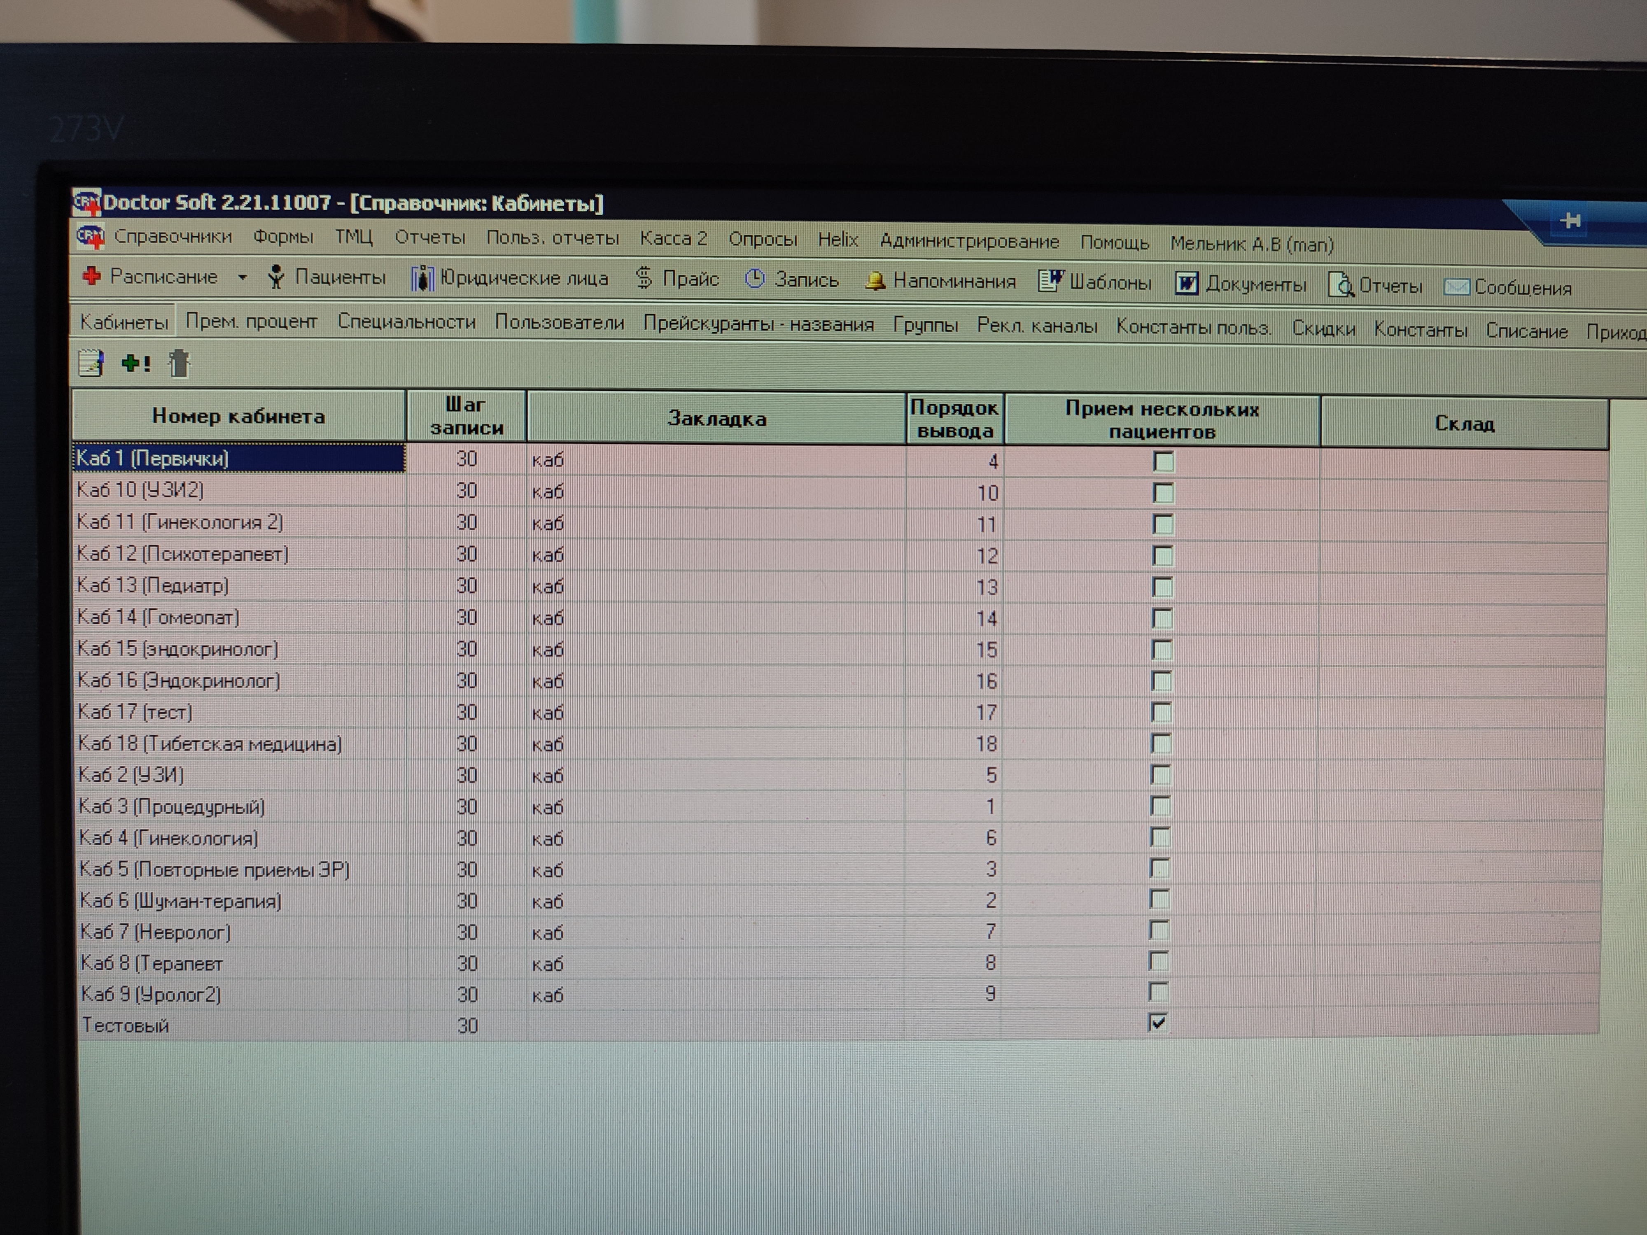Check multiple patients box for Каб 1 (Первички)
The width and height of the screenshot is (1647, 1235).
[1163, 461]
